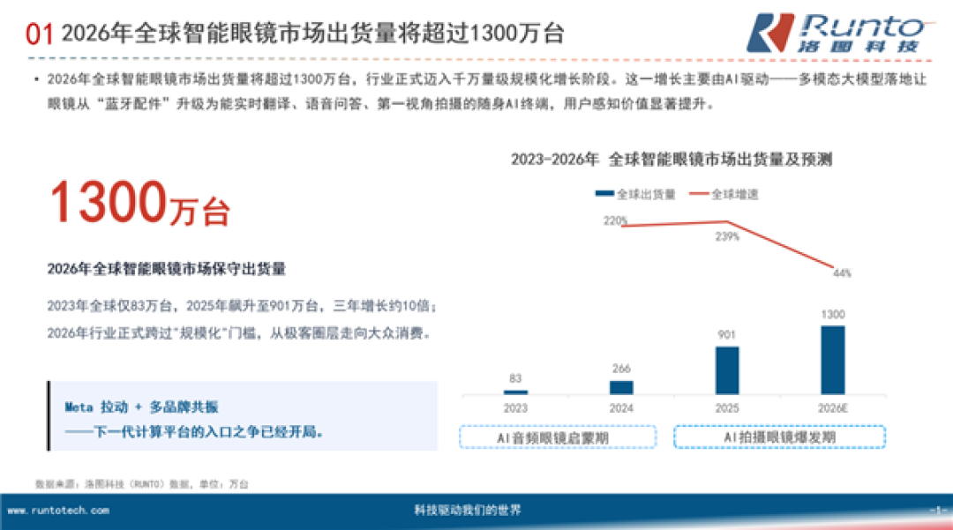Click the 2023 bar in the chart

coord(515,392)
